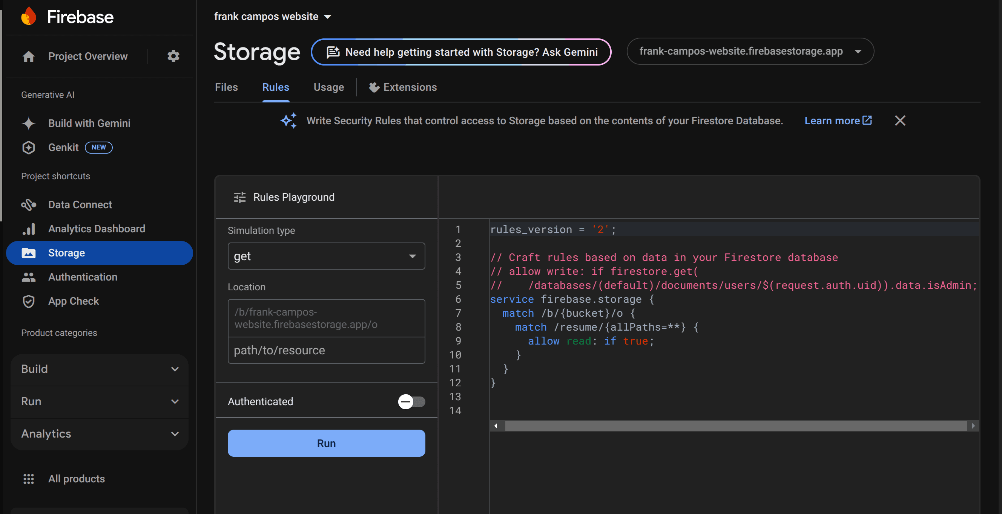Image resolution: width=1002 pixels, height=514 pixels.
Task: Click the Firebase flame logo
Action: point(29,16)
